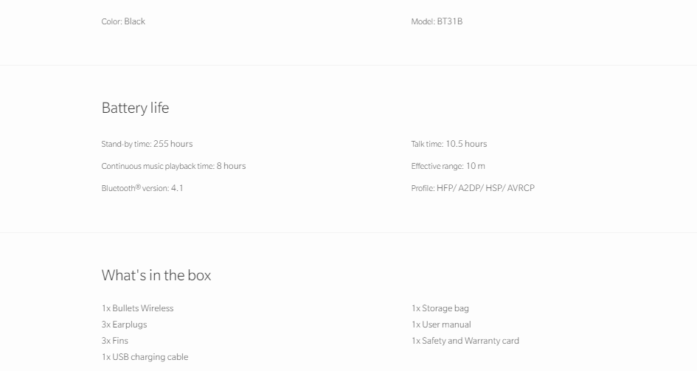This screenshot has height=371, width=697.
Task: Select the What's in the box heading
Action: point(156,275)
